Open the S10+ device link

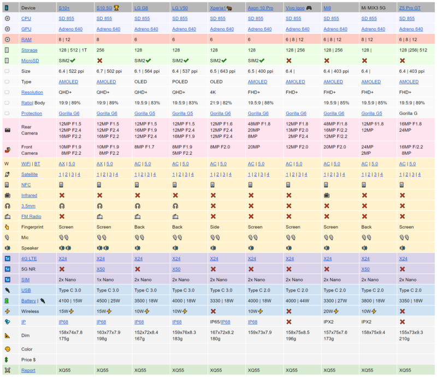click(64, 8)
